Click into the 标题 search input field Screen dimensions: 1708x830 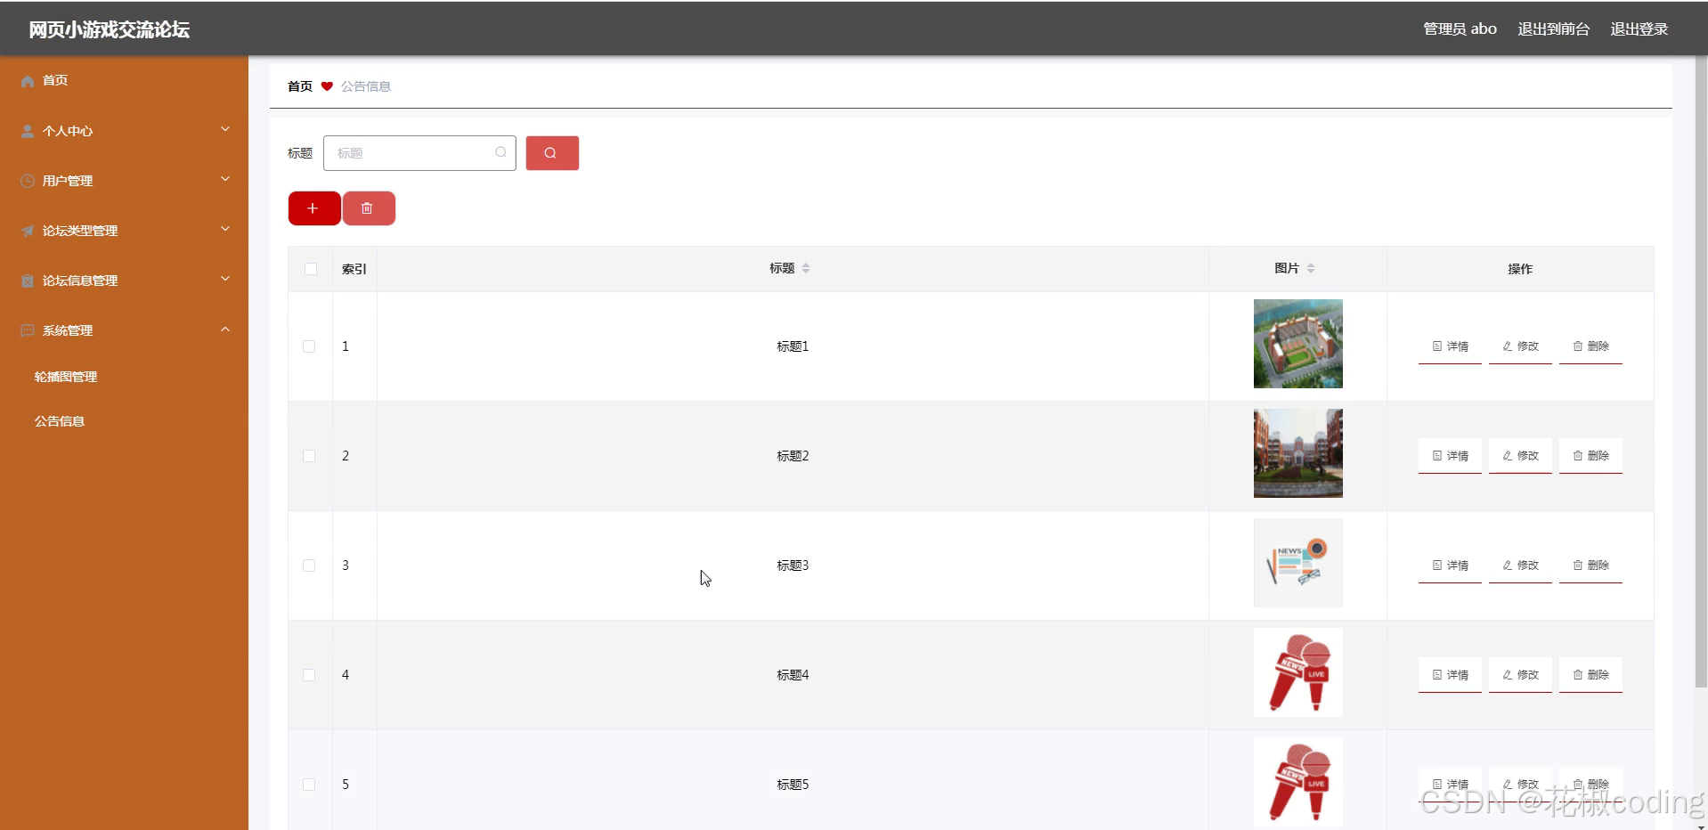pyautogui.click(x=419, y=153)
